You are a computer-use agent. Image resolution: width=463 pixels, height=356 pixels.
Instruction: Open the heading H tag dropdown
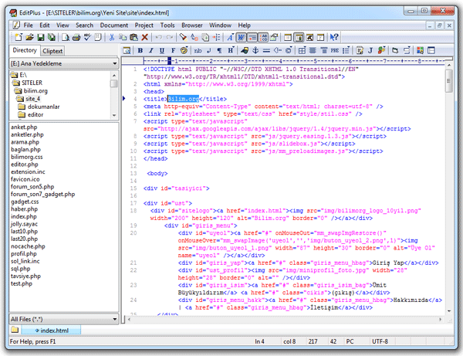[231, 50]
